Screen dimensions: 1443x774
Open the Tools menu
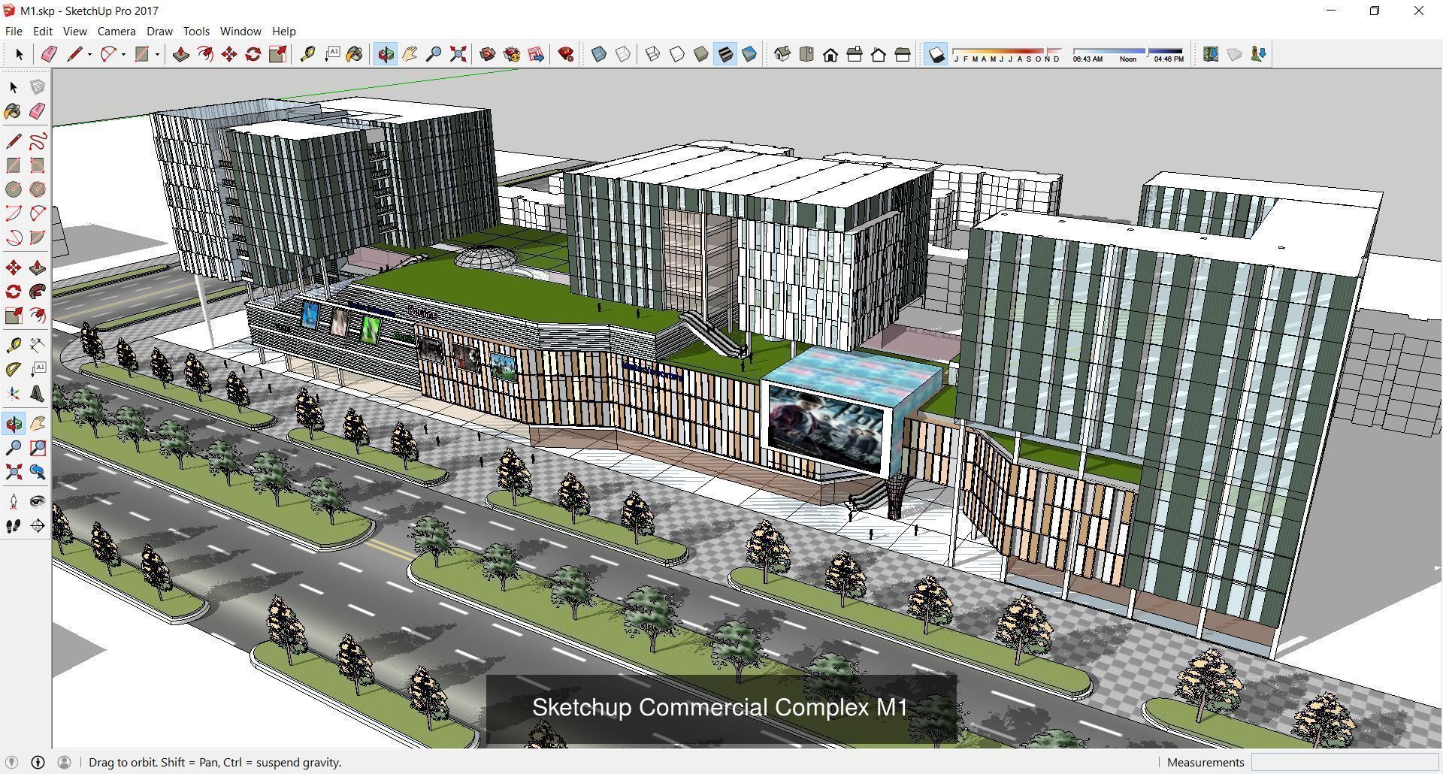(196, 31)
